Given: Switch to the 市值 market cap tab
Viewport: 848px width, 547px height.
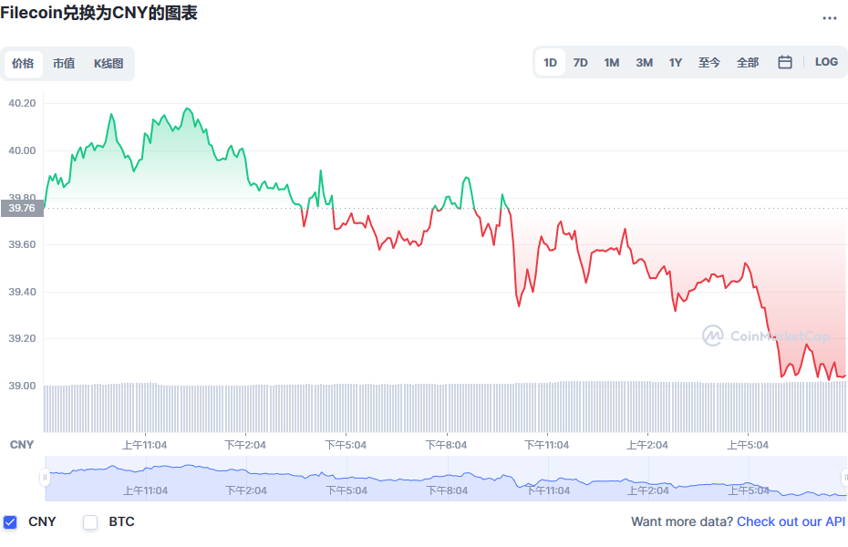Looking at the screenshot, I should [x=64, y=64].
